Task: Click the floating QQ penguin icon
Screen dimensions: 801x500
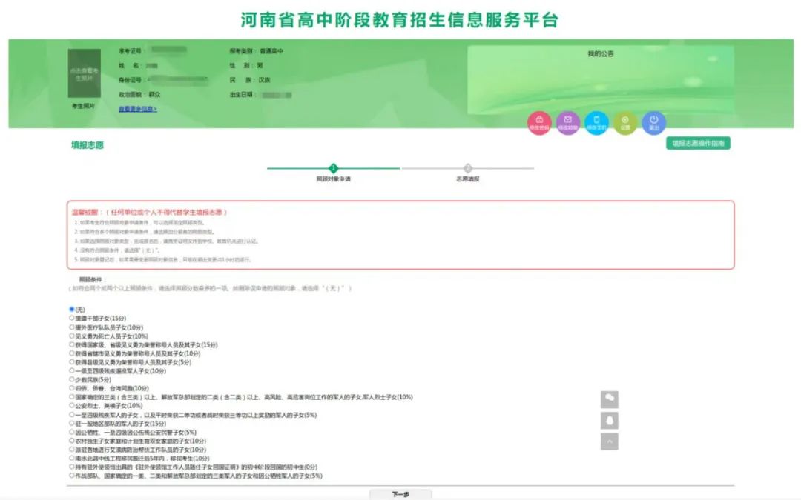Action: click(610, 421)
